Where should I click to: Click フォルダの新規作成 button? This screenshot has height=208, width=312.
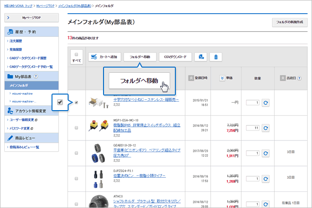click(x=289, y=22)
